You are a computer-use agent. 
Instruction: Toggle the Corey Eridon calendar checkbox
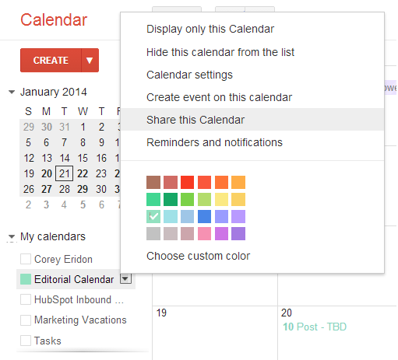point(26,259)
